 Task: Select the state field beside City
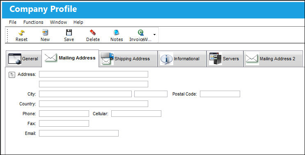tap(151, 94)
